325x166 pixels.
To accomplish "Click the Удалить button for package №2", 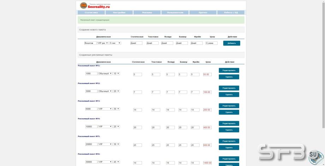I will pos(229,95).
